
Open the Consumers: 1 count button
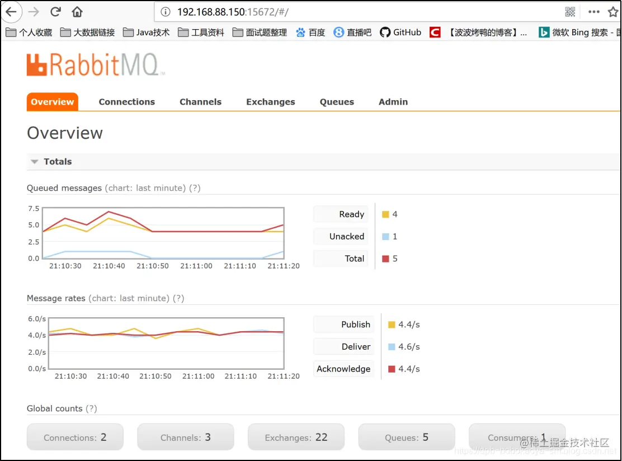[517, 437]
